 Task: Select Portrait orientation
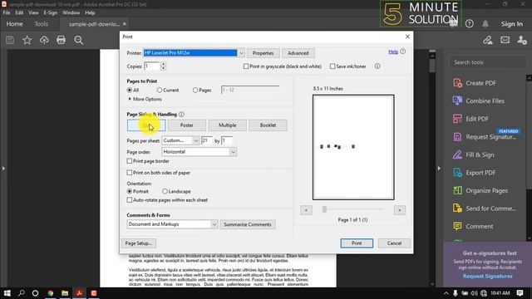click(x=130, y=192)
